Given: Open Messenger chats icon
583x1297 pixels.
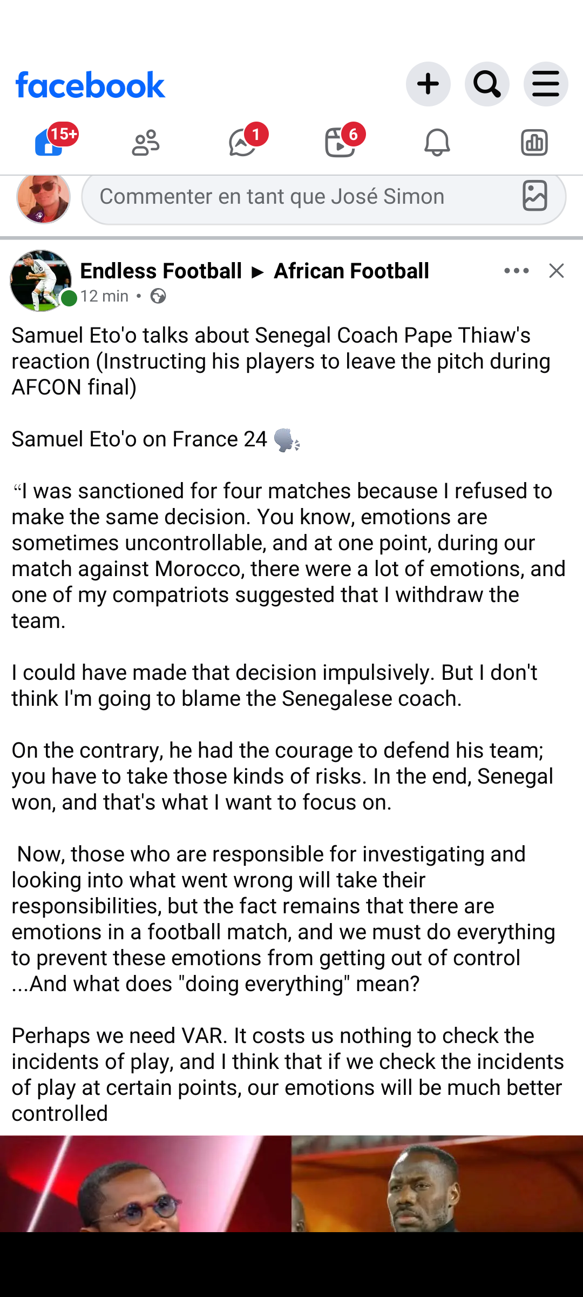Looking at the screenshot, I should coord(243,143).
